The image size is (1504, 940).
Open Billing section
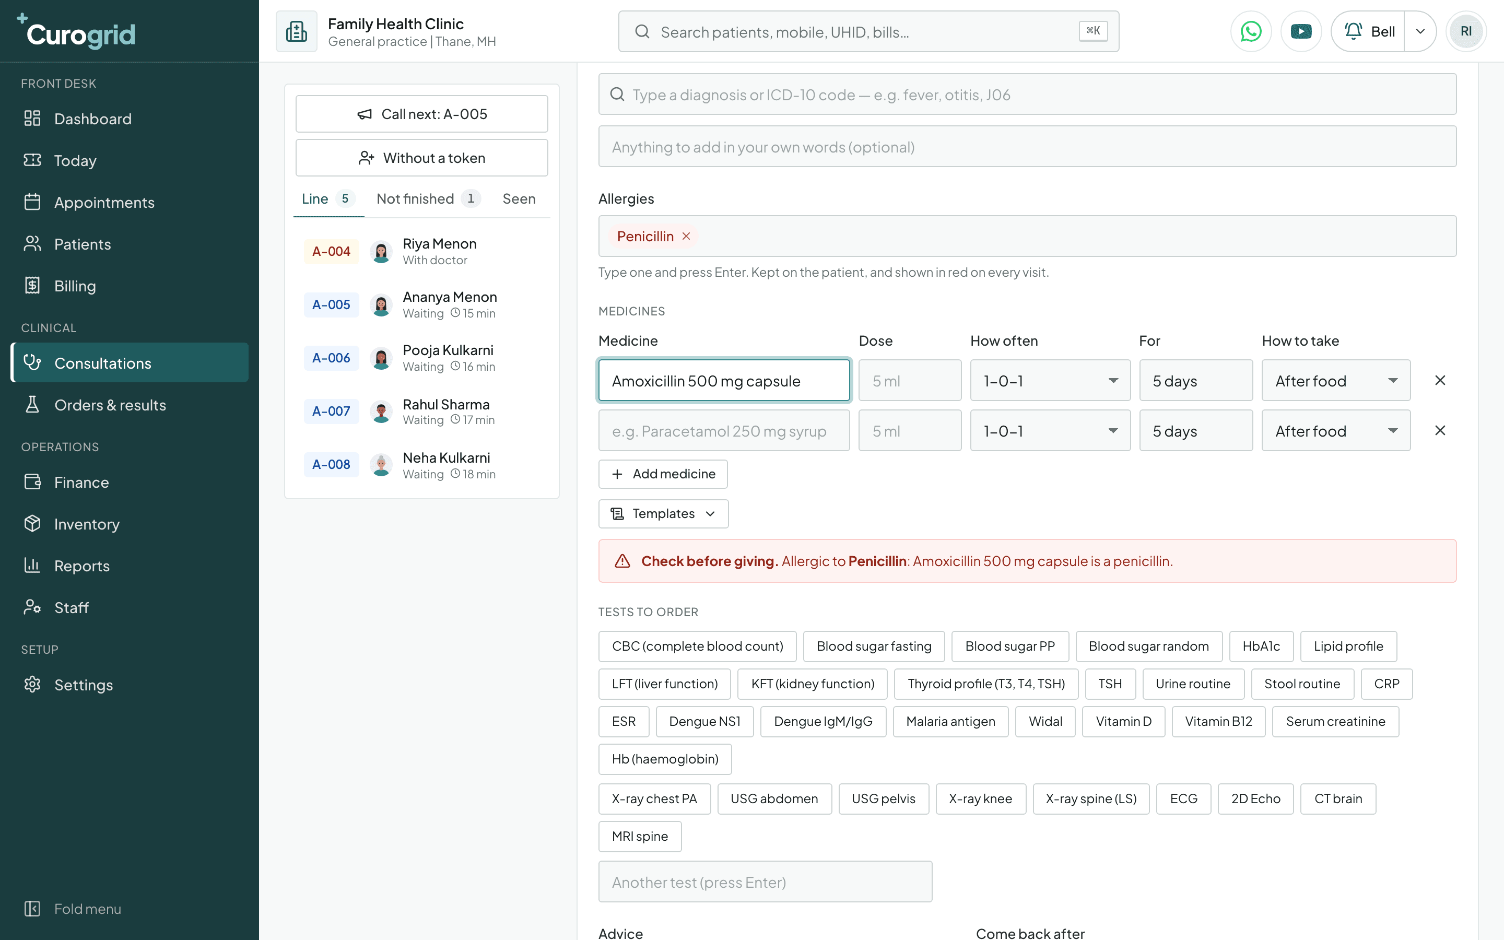click(x=130, y=286)
